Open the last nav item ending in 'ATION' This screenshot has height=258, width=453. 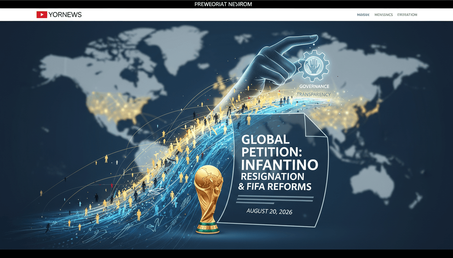[x=407, y=15]
